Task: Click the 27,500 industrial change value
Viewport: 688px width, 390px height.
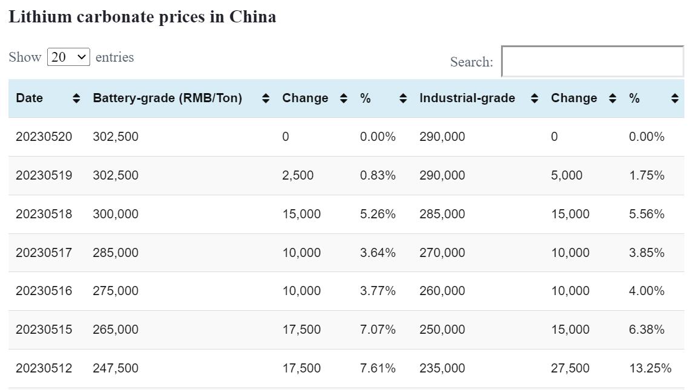Action: [x=569, y=368]
